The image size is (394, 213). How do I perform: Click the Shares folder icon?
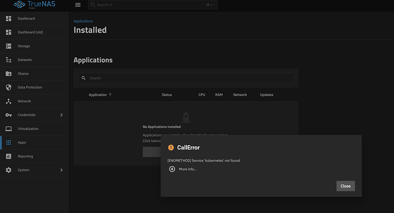[x=9, y=74]
